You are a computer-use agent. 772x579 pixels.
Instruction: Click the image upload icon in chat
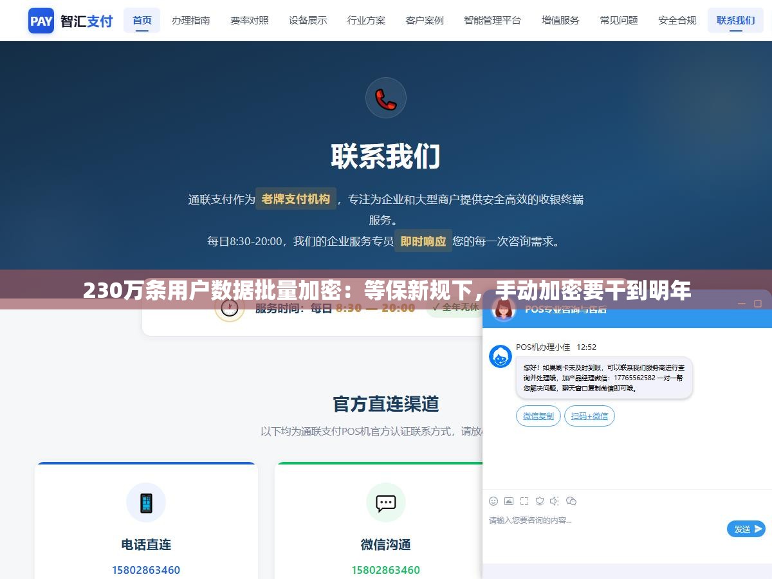[509, 501]
